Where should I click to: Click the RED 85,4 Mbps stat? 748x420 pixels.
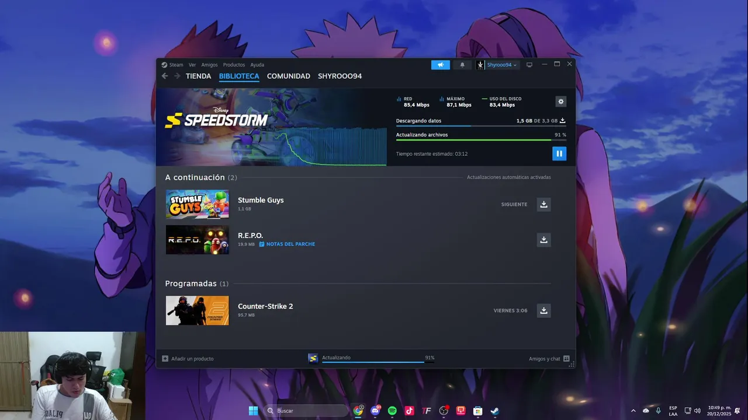(x=413, y=102)
